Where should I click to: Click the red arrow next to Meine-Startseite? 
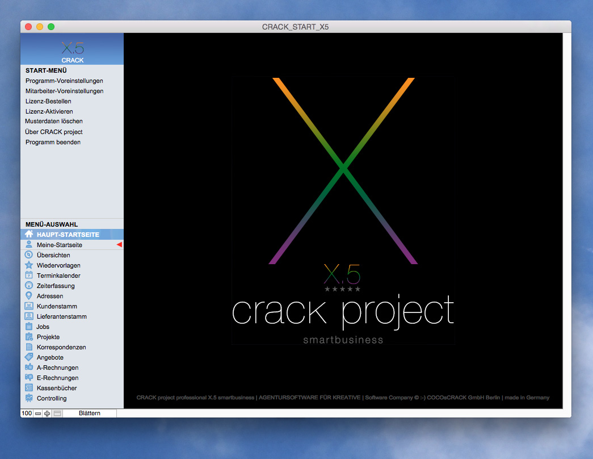[x=119, y=245]
